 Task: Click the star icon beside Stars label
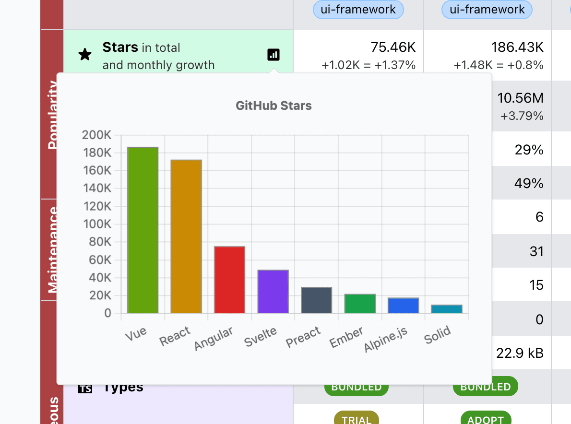click(85, 55)
